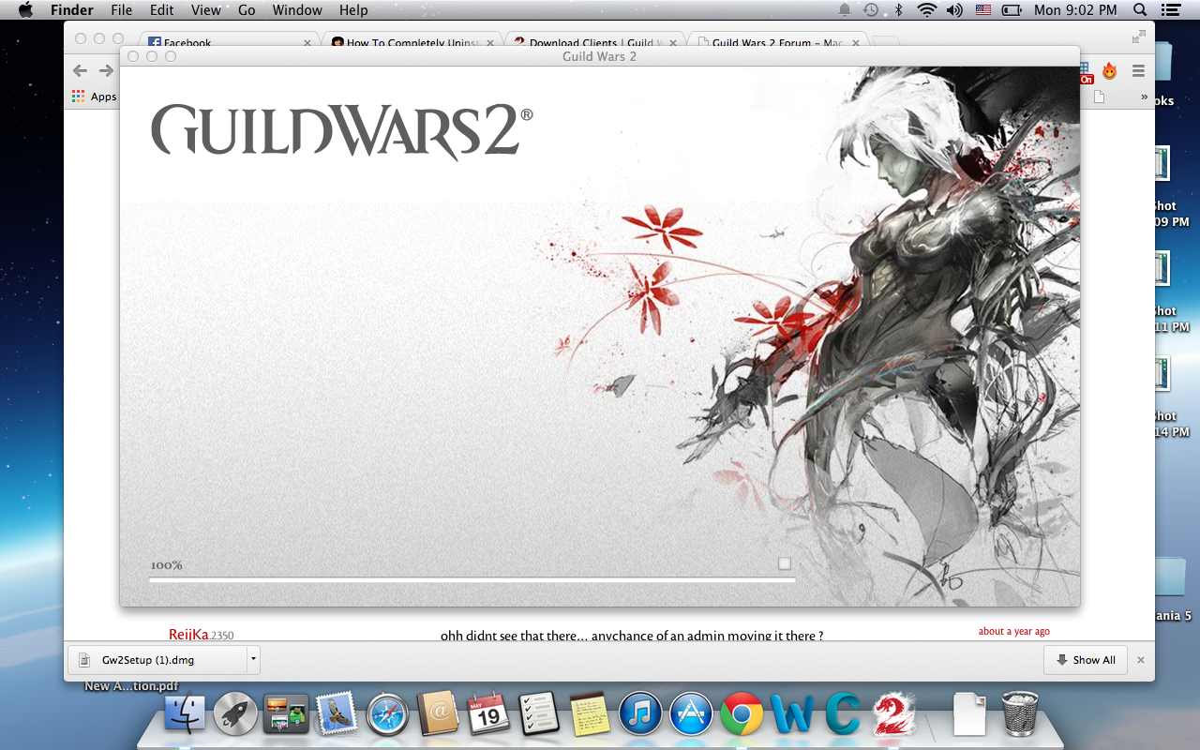Viewport: 1200px width, 750px height.
Task: Click Show All downloads button
Action: [1086, 660]
